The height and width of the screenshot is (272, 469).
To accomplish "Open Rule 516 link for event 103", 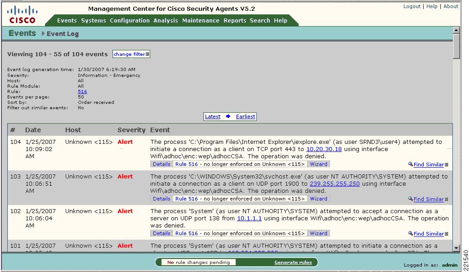I will pos(187,199).
